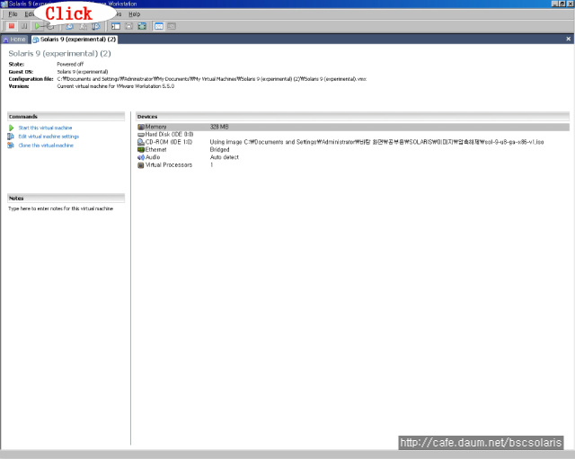Click the Memory chip icon
575x459 pixels.
pos(141,127)
